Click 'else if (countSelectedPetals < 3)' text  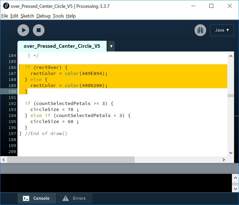[77, 116]
